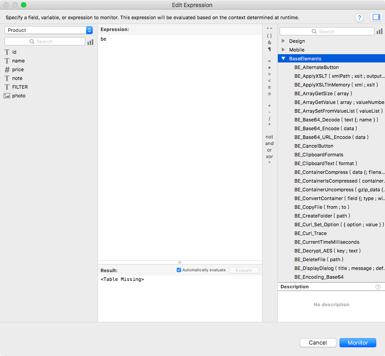The image size is (385, 356).
Task: Insert the paragraph return (¶) operator
Action: [x=269, y=49]
